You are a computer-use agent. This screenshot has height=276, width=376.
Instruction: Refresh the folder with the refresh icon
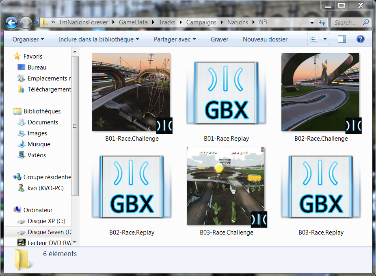(x=322, y=23)
